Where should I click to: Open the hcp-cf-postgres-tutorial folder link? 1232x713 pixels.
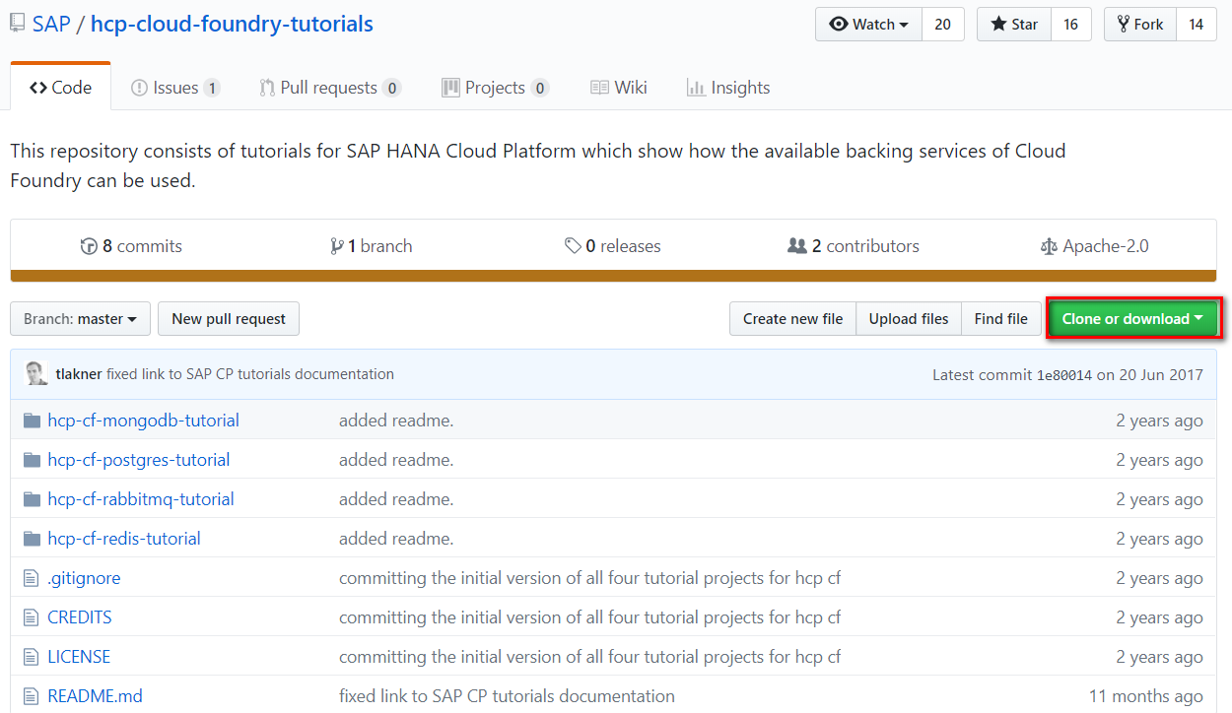click(x=138, y=460)
